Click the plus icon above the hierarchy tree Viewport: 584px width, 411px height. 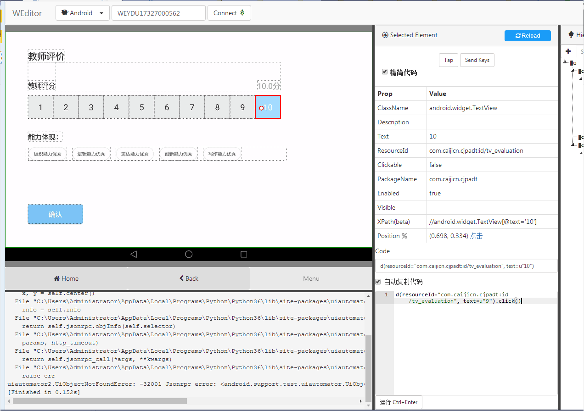567,51
